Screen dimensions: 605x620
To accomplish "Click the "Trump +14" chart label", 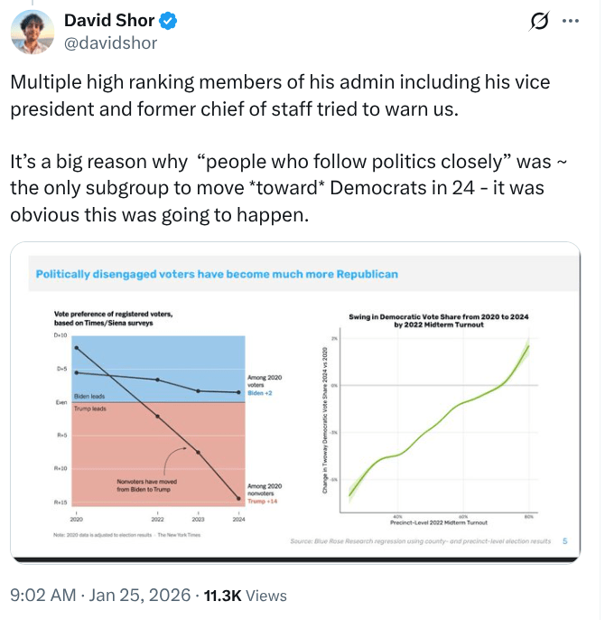I will tap(263, 502).
